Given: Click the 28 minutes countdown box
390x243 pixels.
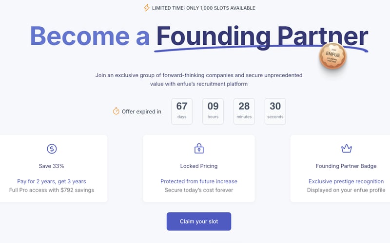Looking at the screenshot, I should (x=244, y=111).
